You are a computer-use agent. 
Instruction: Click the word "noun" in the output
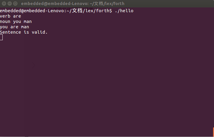(5, 21)
